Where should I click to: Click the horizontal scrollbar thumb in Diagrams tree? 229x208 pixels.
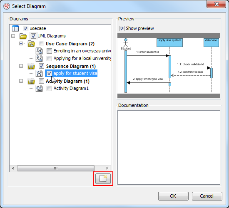(56, 168)
